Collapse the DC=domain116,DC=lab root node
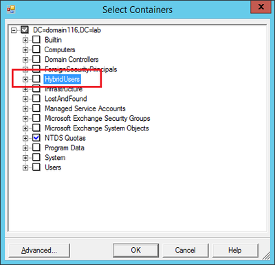The width and height of the screenshot is (275, 265). tap(14, 30)
